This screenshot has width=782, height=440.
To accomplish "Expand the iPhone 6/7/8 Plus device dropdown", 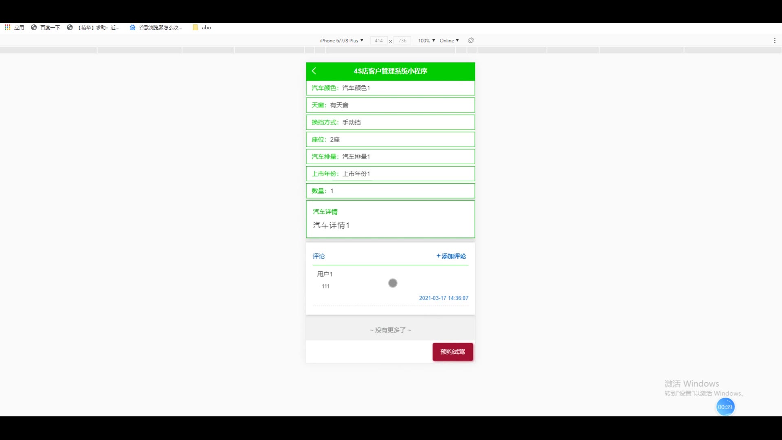I will pos(341,41).
